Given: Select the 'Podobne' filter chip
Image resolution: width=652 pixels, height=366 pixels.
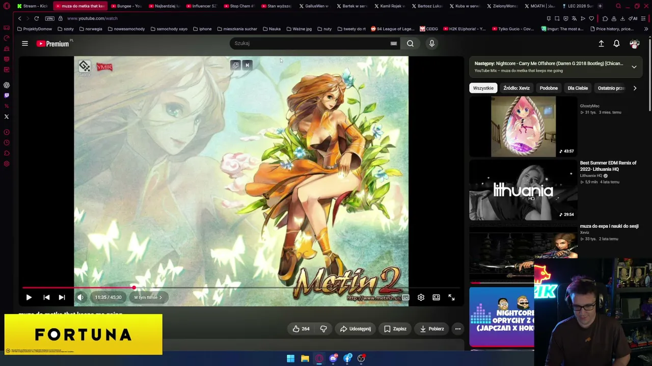Looking at the screenshot, I should pyautogui.click(x=549, y=88).
